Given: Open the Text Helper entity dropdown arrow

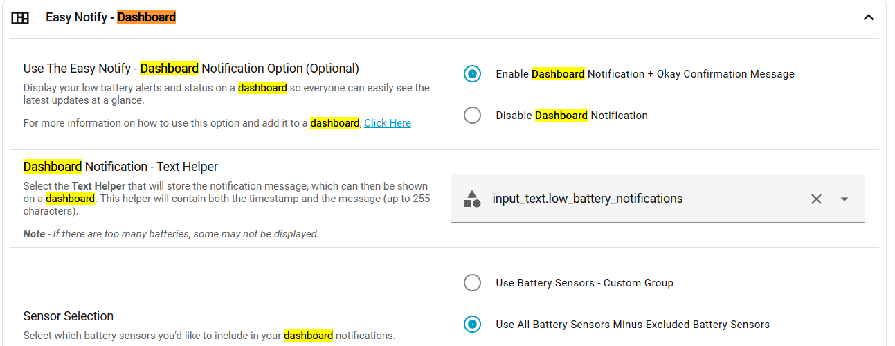Looking at the screenshot, I should pos(844,199).
